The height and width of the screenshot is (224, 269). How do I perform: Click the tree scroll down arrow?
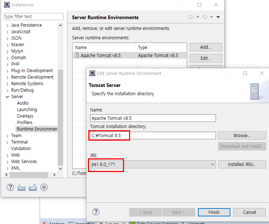pyautogui.click(x=60, y=169)
